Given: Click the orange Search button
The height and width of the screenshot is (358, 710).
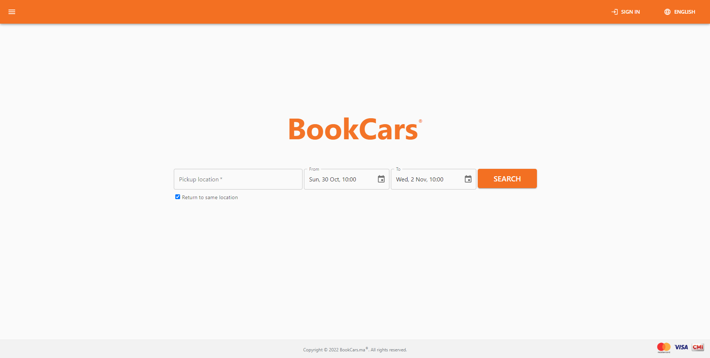Looking at the screenshot, I should click(x=507, y=179).
